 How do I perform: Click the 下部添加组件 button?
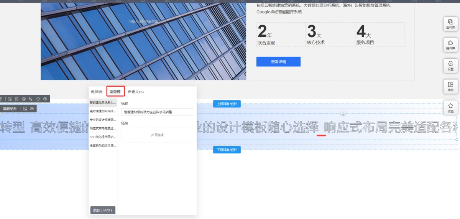click(x=227, y=150)
